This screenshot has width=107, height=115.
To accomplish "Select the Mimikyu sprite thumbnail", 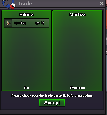I will coord(8,23).
